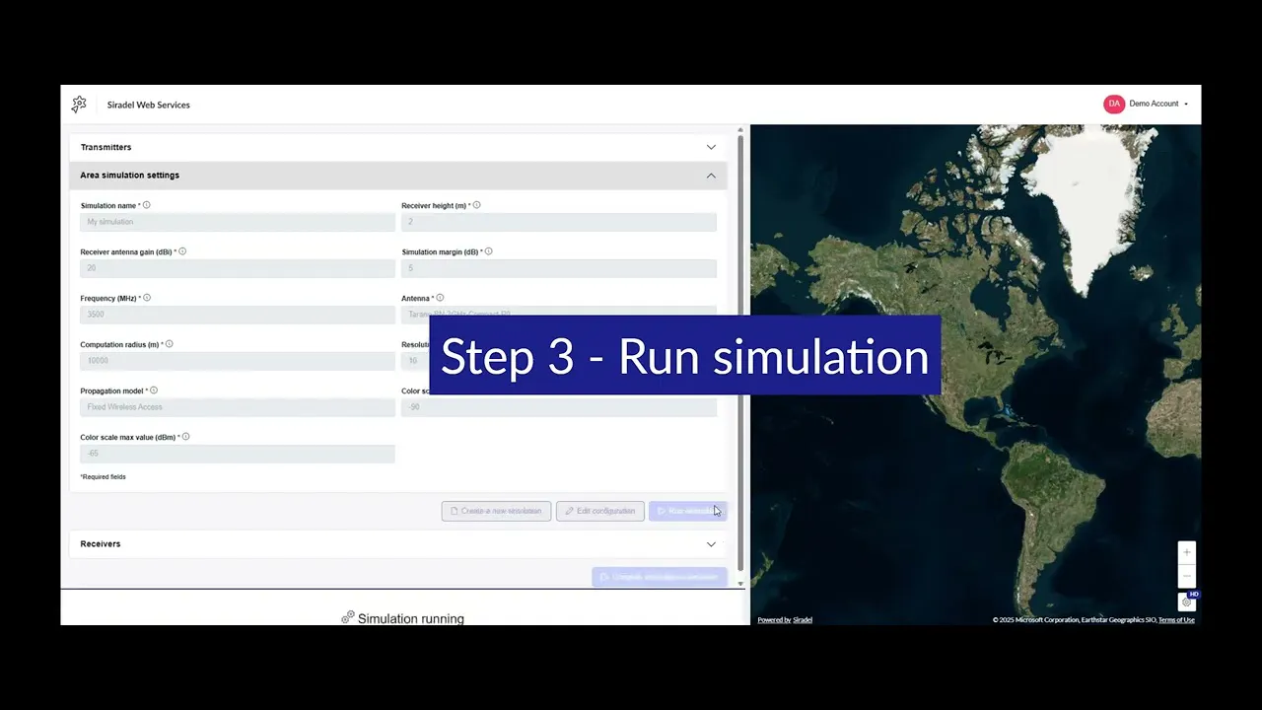Click the Run simulation button

[x=687, y=511]
